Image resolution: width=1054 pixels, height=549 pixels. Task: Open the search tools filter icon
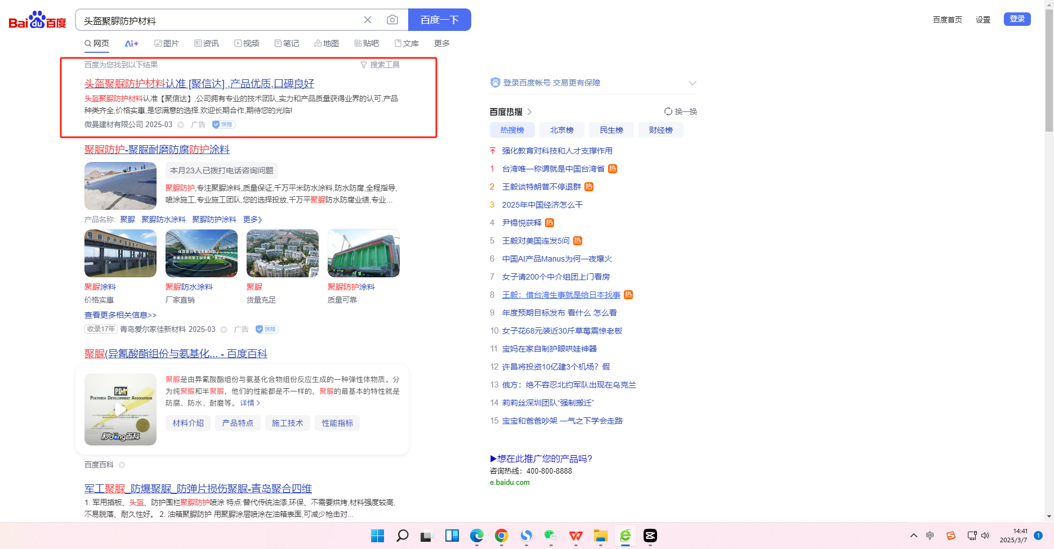coord(364,65)
